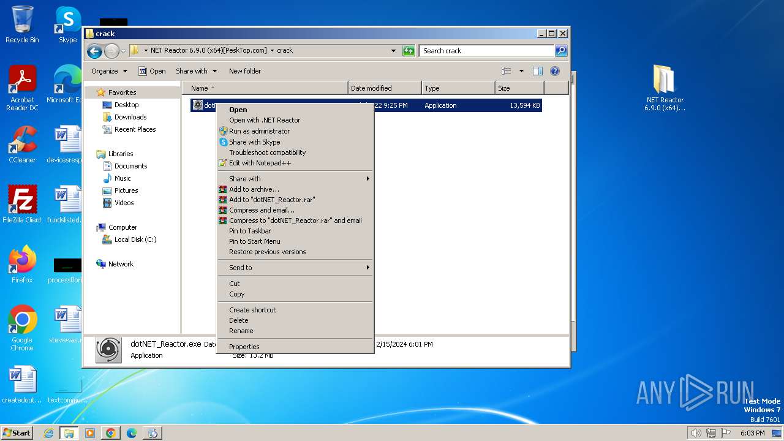Expand Share with submenu in context menu
The width and height of the screenshot is (784, 441).
(x=295, y=179)
